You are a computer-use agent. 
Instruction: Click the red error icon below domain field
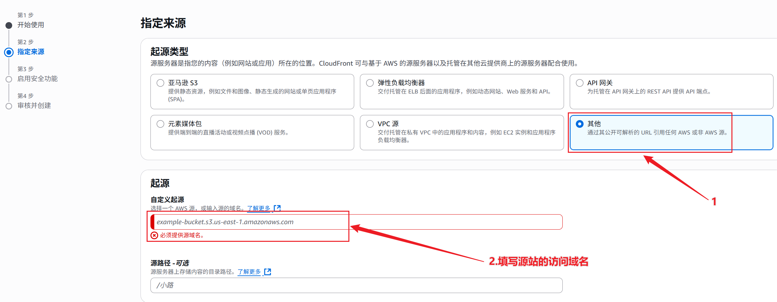[x=154, y=235]
